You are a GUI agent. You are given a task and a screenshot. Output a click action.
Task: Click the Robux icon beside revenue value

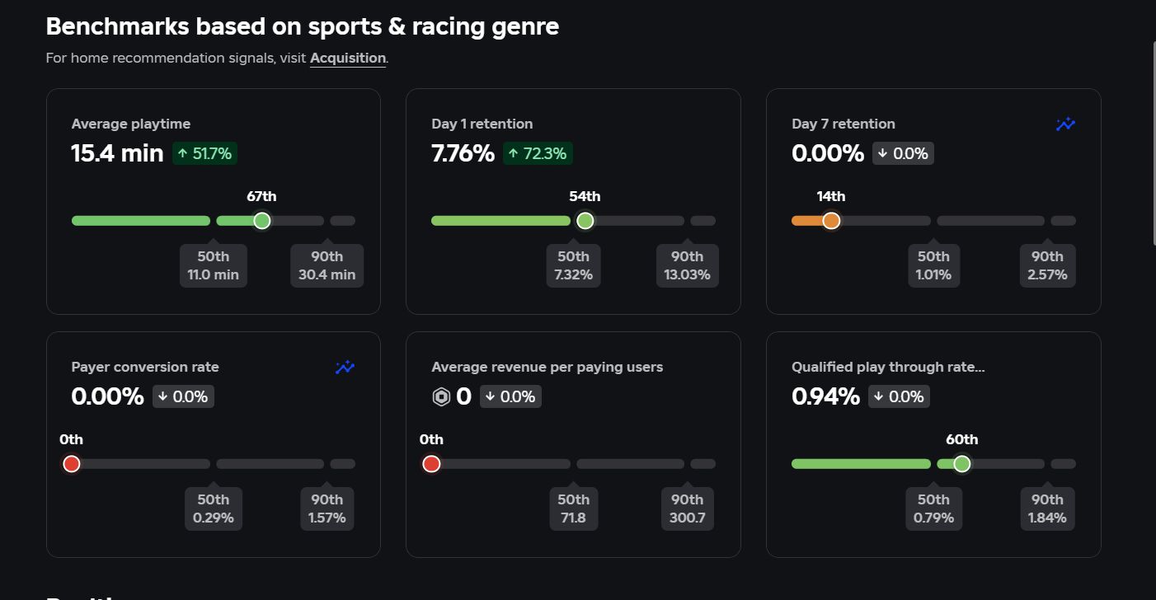441,397
